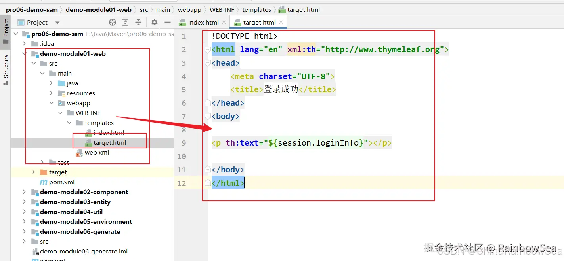The height and width of the screenshot is (261, 564).
Task: Click the webapp folder icon
Action: click(61, 103)
